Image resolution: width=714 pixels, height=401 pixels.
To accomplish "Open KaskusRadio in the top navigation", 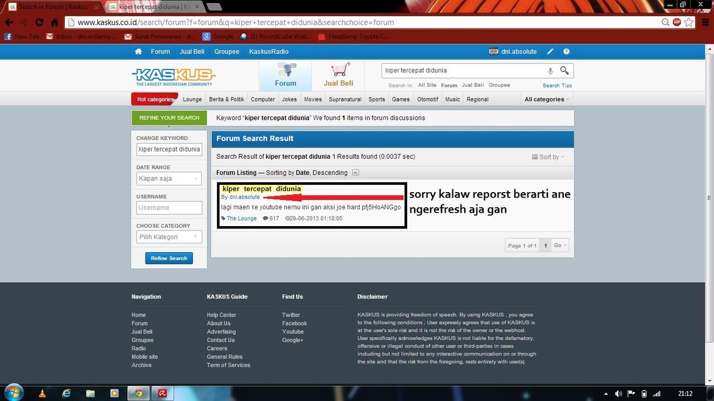I will (269, 51).
